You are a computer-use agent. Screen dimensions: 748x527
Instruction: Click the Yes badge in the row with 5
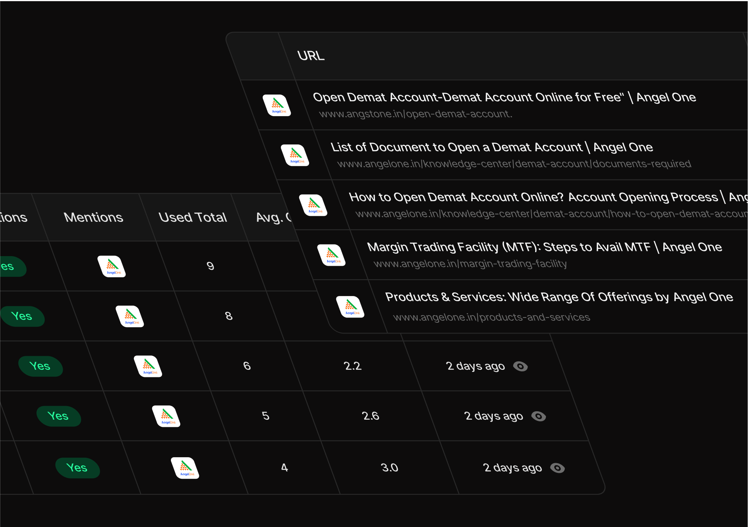59,416
